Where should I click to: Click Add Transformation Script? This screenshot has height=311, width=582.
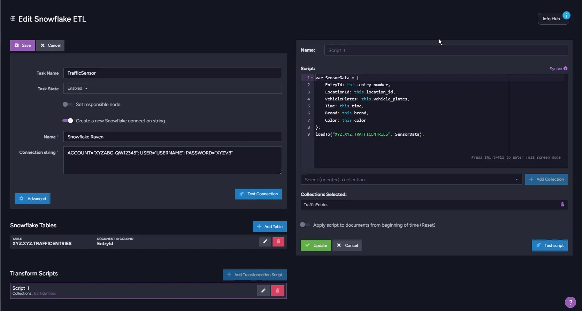point(255,275)
